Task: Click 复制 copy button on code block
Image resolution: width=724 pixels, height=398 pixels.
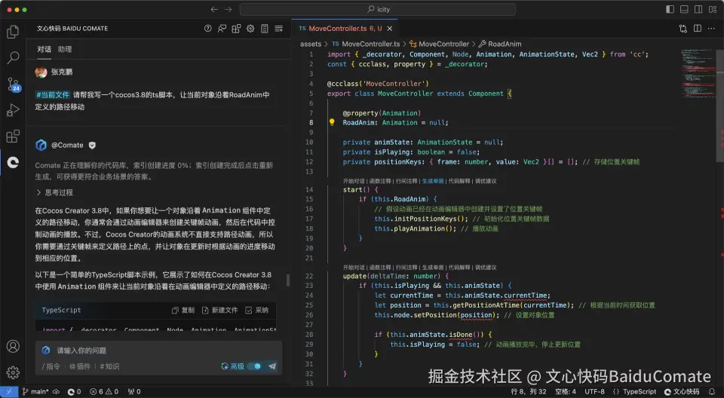Action: pos(183,311)
